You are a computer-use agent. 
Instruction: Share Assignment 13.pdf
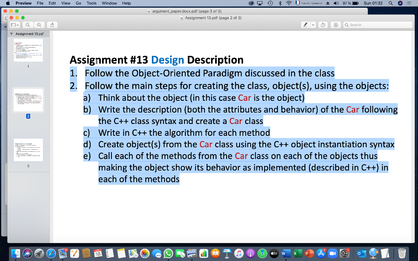pos(52,24)
